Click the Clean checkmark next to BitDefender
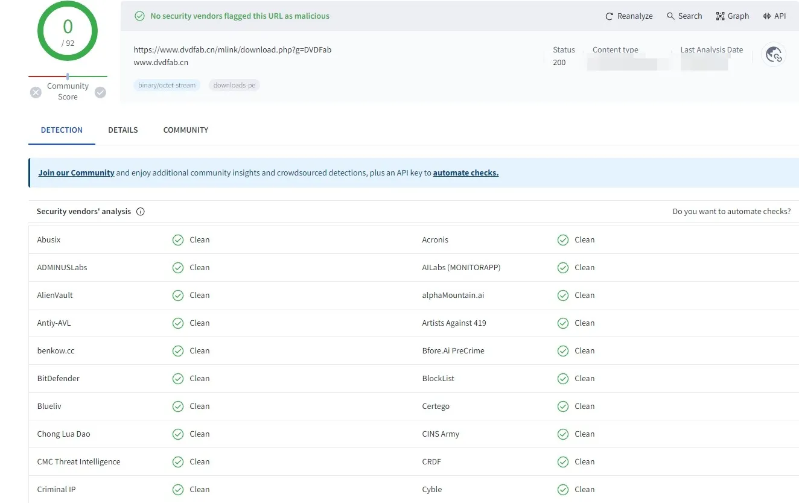The height and width of the screenshot is (503, 799). [x=178, y=378]
